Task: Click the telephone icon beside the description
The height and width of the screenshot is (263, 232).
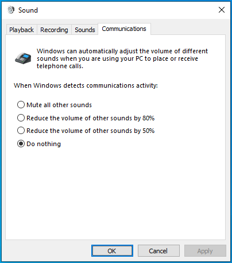Action: 23,58
